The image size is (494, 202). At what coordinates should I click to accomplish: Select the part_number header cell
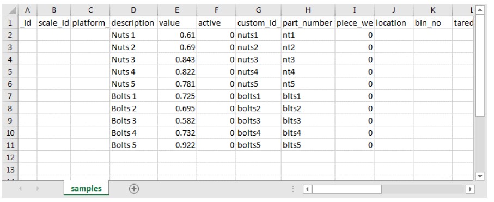click(x=308, y=23)
